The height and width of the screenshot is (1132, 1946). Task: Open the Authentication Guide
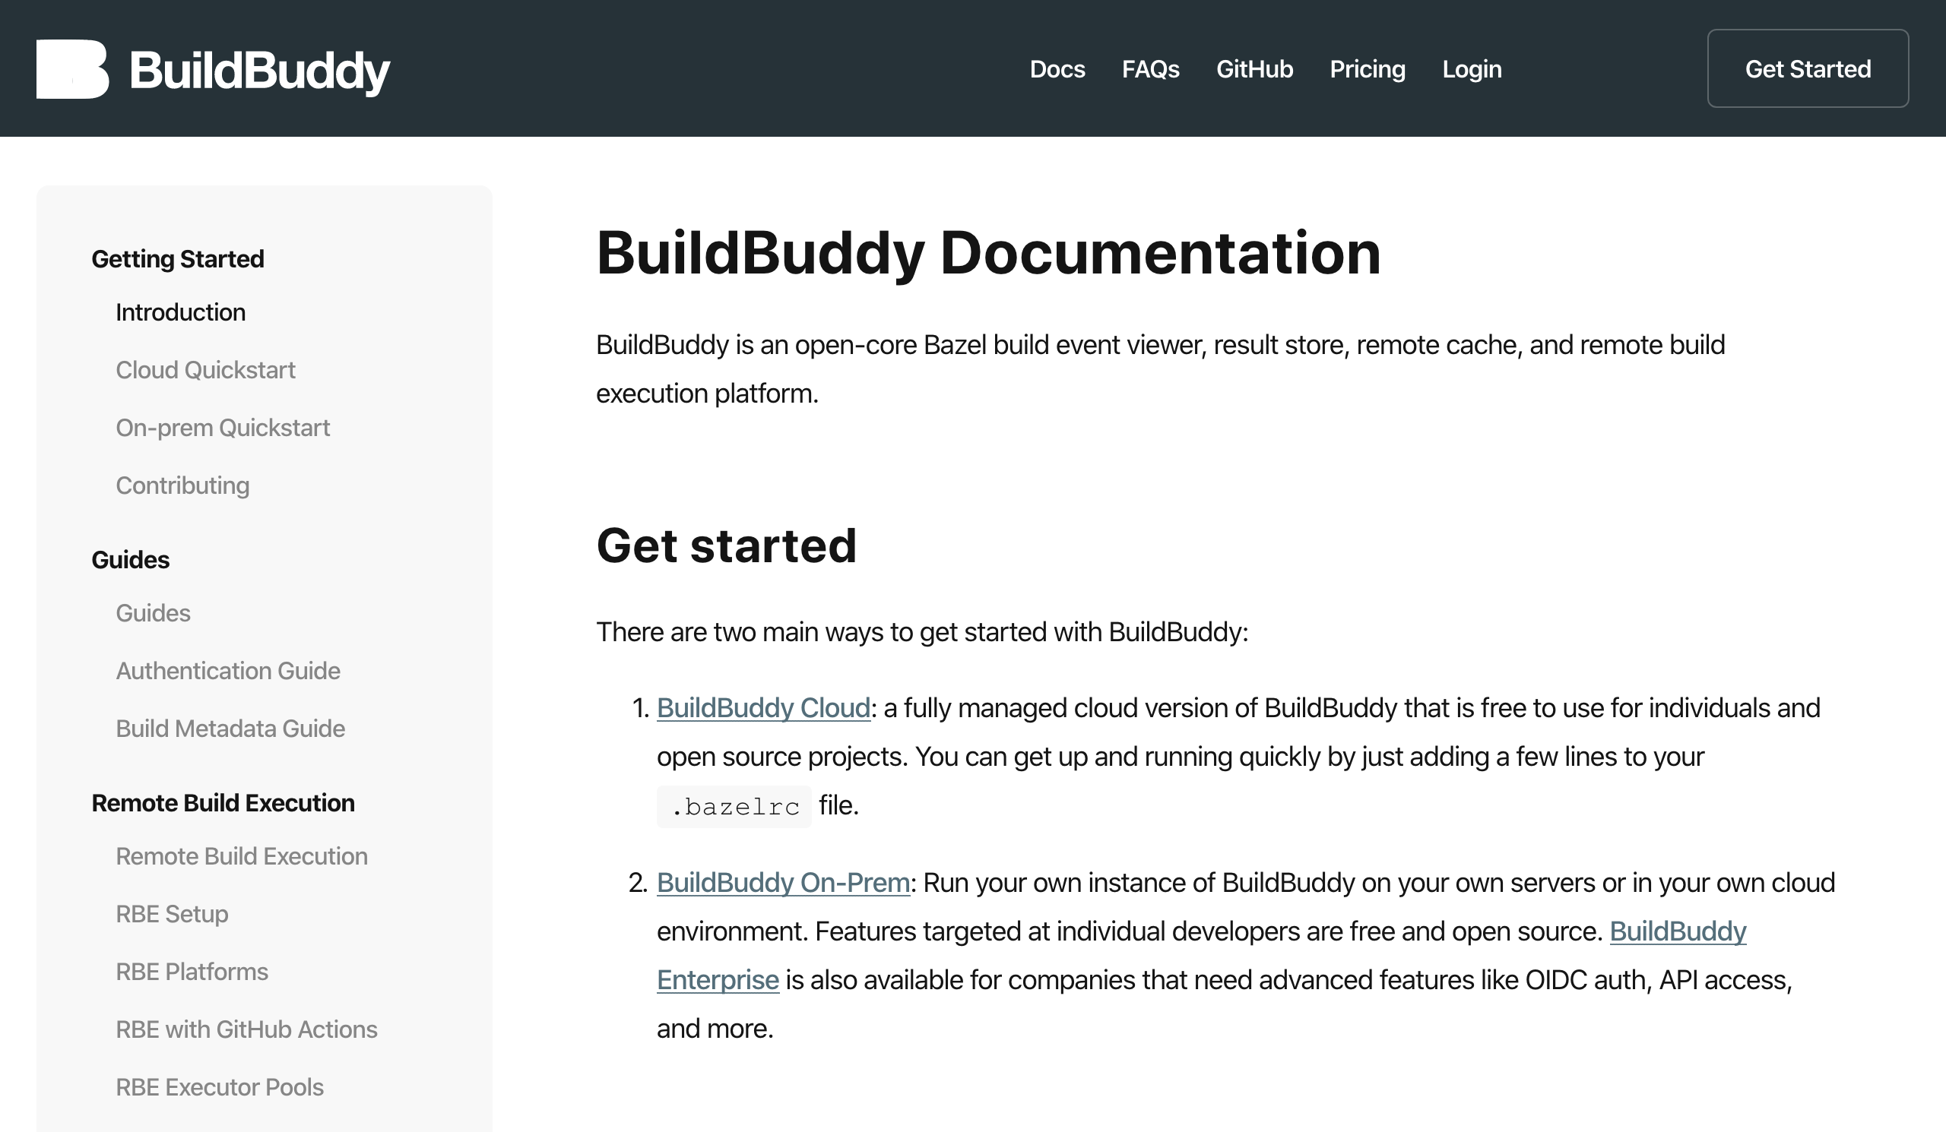228,671
